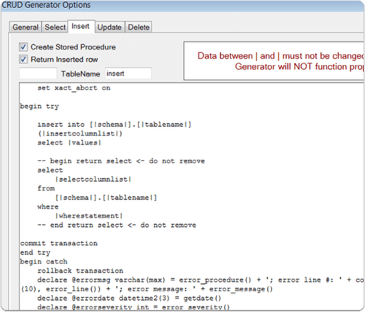Image resolution: width=365 pixels, height=312 pixels.
Task: Click the |insertcolumnlist| placeholder
Action: pyautogui.click(x=80, y=134)
